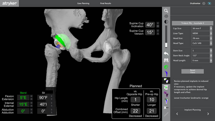Viewport: 215px width, 121px height.
Task: Click the Shubhankar user name
Action: tap(195, 3)
